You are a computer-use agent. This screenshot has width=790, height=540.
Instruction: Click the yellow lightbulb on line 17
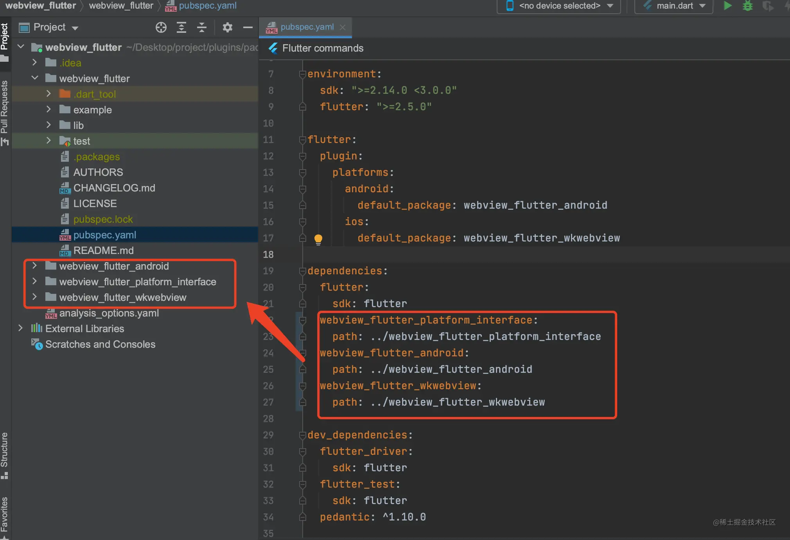tap(318, 239)
